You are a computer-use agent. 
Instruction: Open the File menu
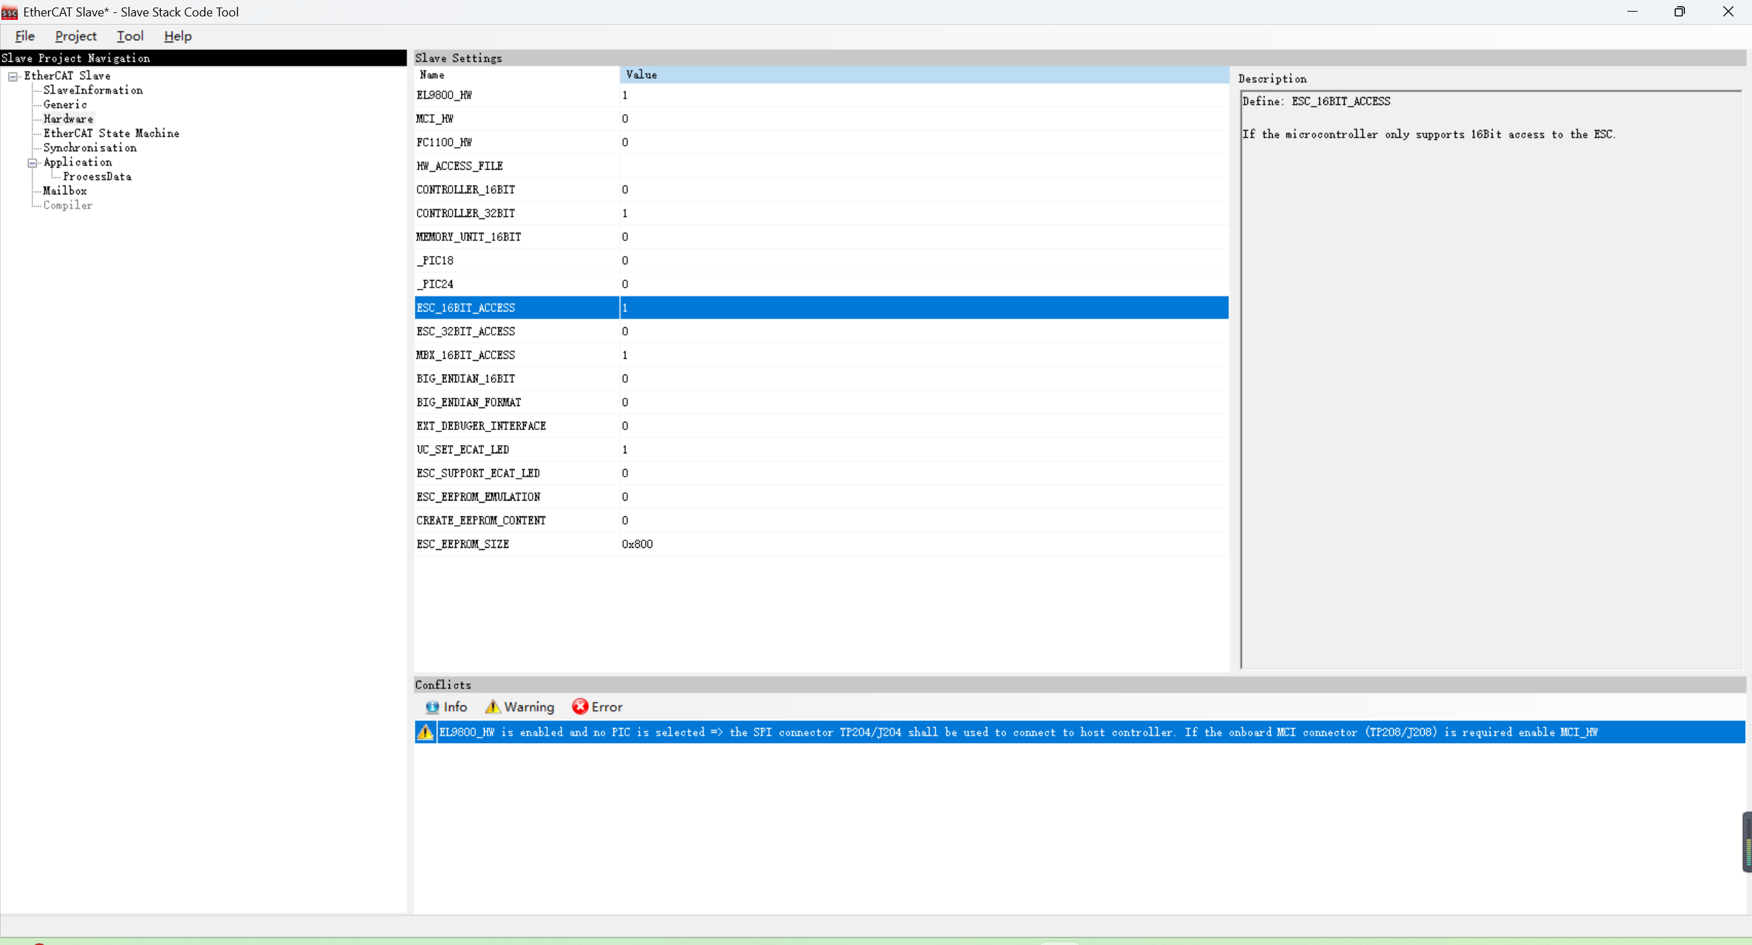tap(24, 36)
